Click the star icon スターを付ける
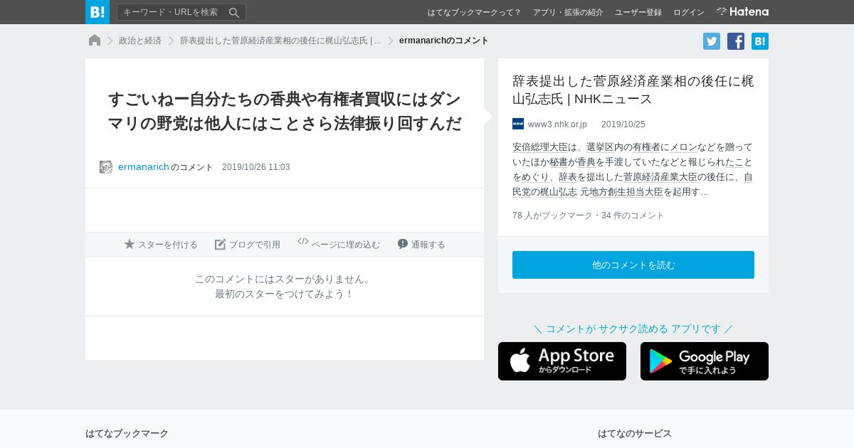The width and height of the screenshot is (854, 448). tap(130, 244)
